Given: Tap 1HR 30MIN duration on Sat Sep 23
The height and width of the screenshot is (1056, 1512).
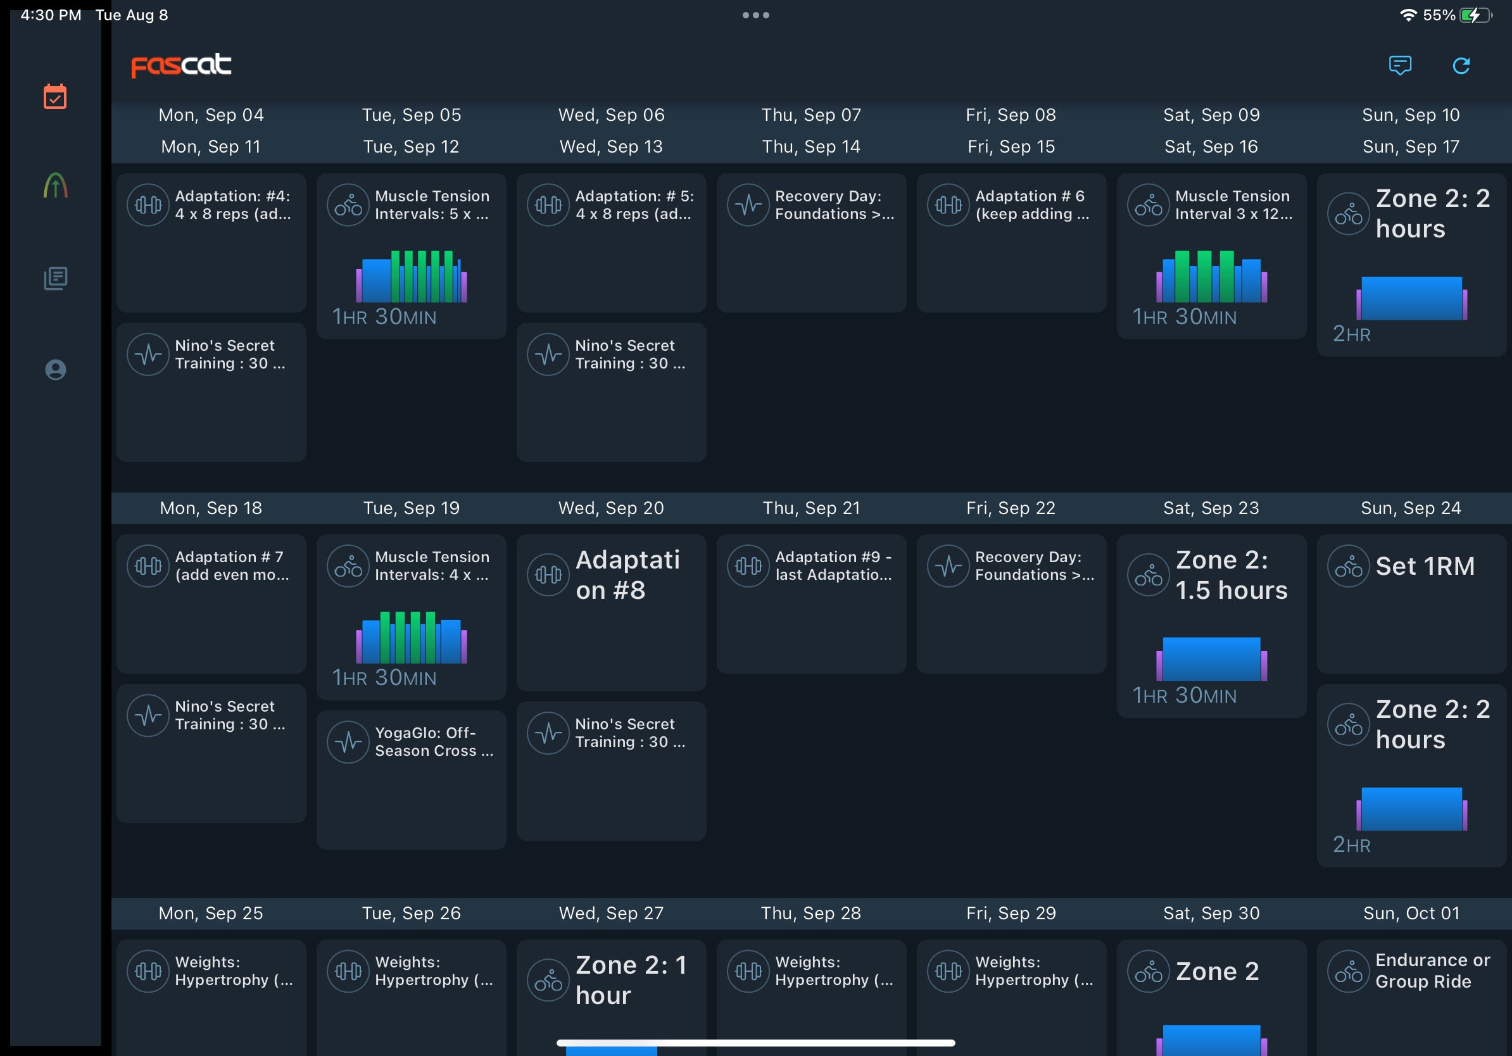Looking at the screenshot, I should [x=1184, y=695].
